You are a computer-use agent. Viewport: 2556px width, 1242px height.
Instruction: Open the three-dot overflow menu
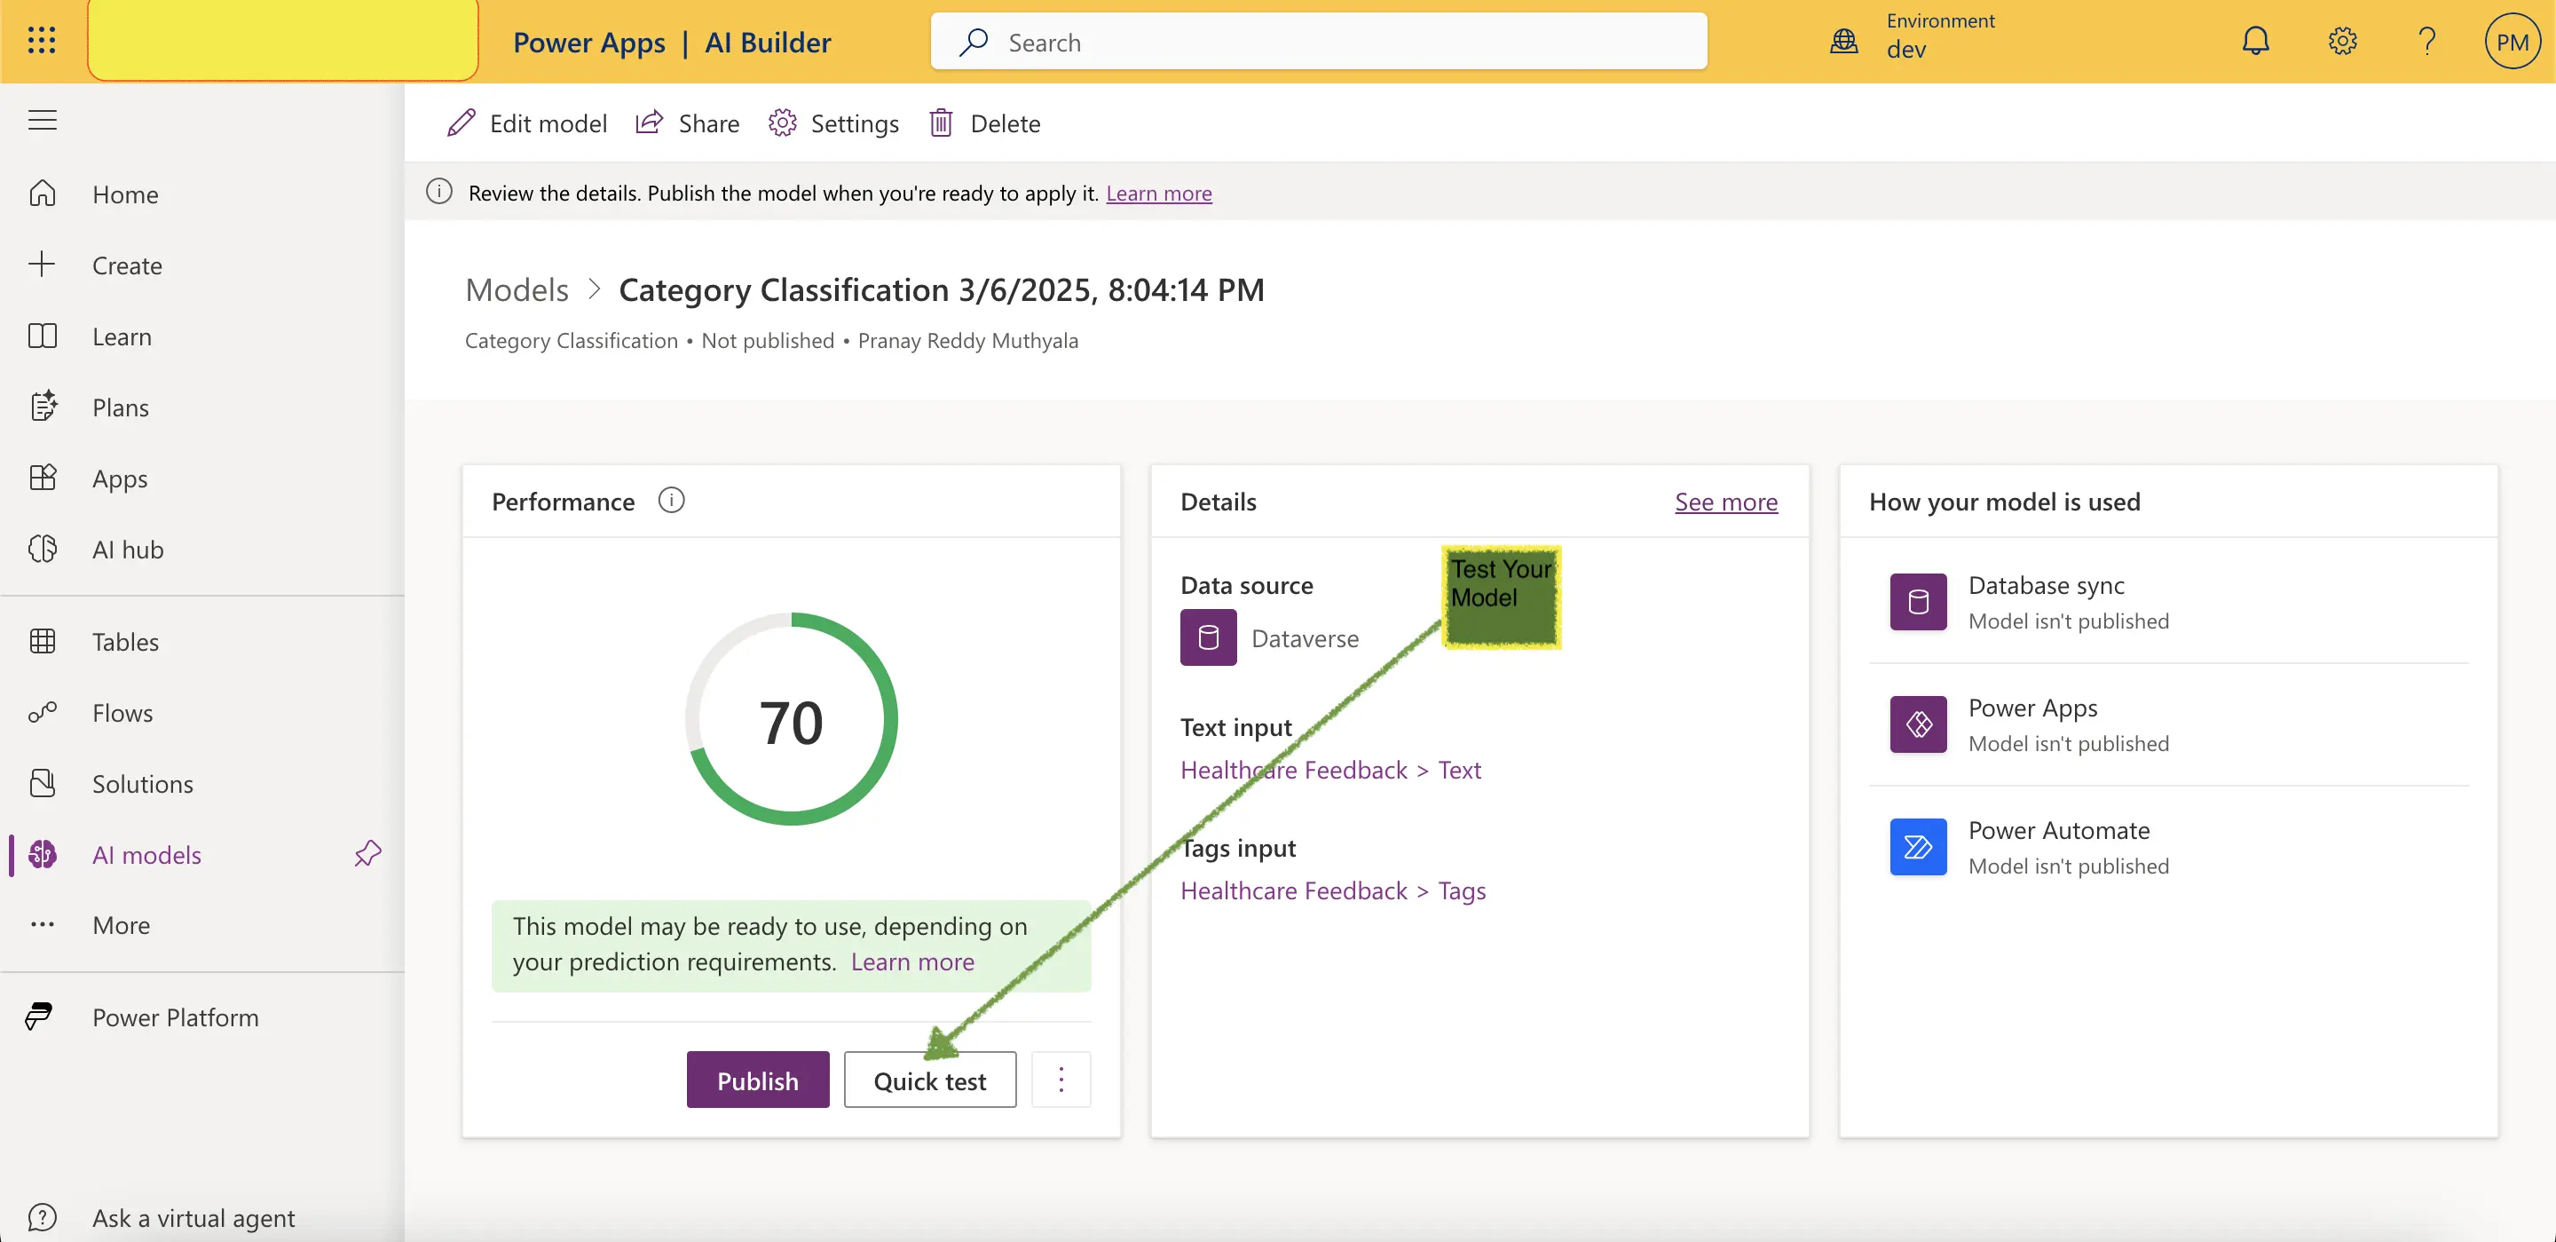[1061, 1079]
